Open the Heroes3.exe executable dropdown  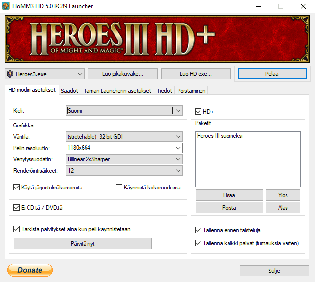[x=45, y=74]
